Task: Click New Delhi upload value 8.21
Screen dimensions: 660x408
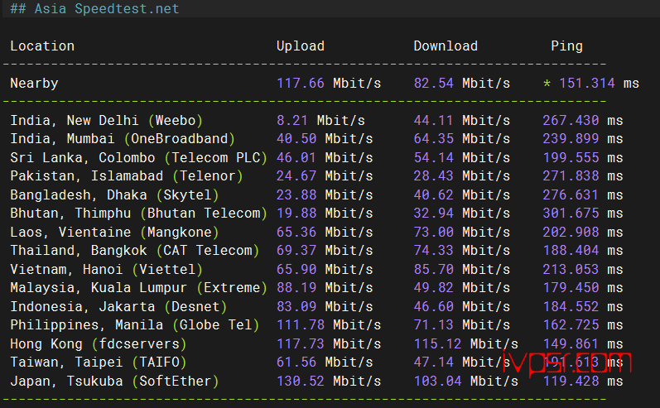Action: coord(291,120)
